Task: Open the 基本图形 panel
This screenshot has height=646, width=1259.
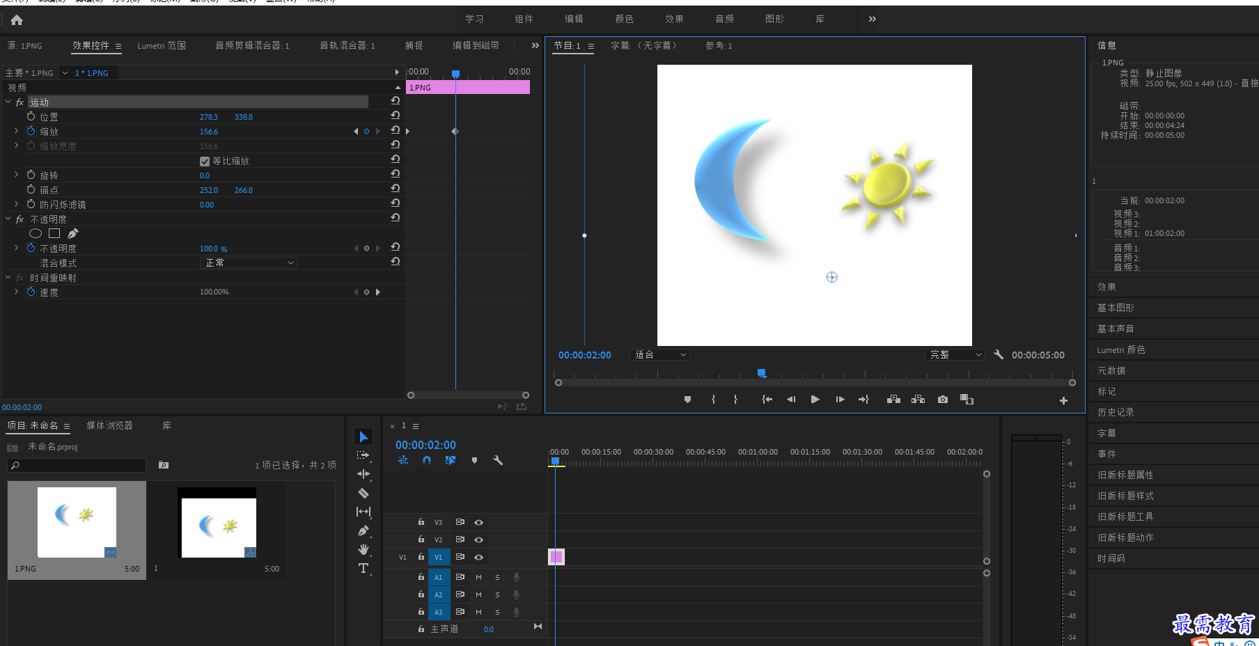Action: pyautogui.click(x=1116, y=308)
